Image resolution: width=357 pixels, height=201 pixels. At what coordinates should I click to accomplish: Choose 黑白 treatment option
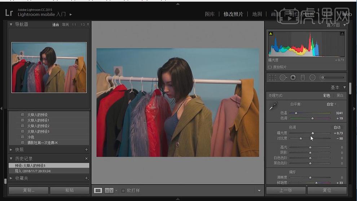(340, 96)
